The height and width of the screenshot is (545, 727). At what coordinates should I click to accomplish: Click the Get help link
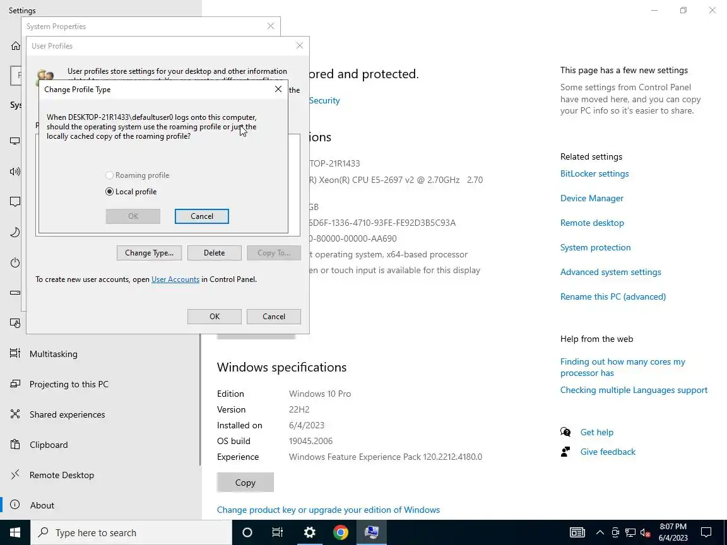click(597, 432)
